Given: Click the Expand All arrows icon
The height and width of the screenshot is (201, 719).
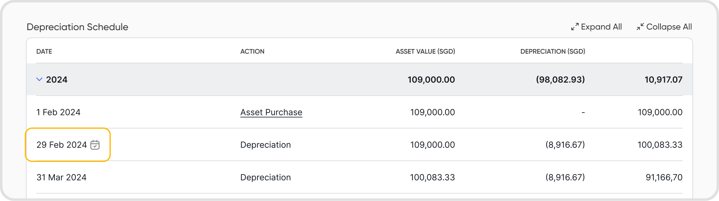Looking at the screenshot, I should click(575, 27).
